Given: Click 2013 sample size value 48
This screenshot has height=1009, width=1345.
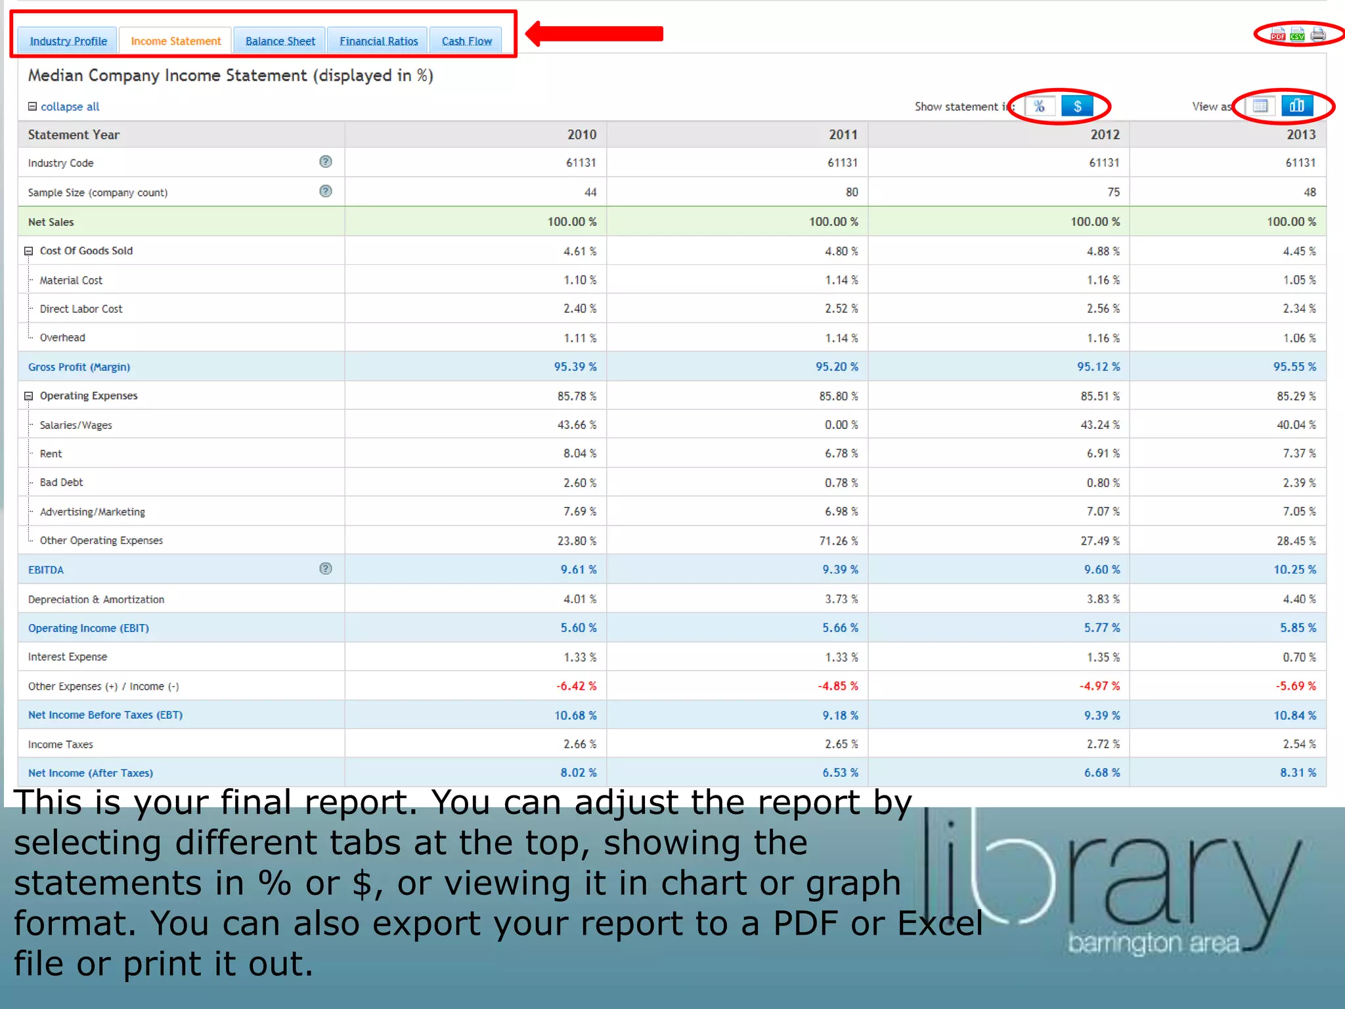Looking at the screenshot, I should pos(1310,192).
